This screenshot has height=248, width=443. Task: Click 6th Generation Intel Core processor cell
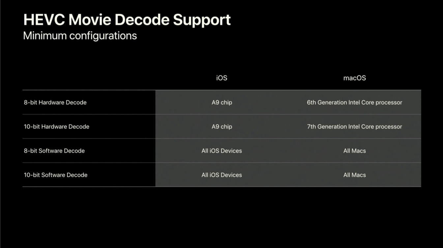click(355, 102)
